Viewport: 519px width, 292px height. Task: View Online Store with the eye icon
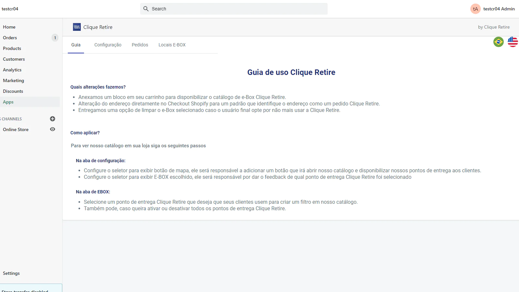pos(53,129)
